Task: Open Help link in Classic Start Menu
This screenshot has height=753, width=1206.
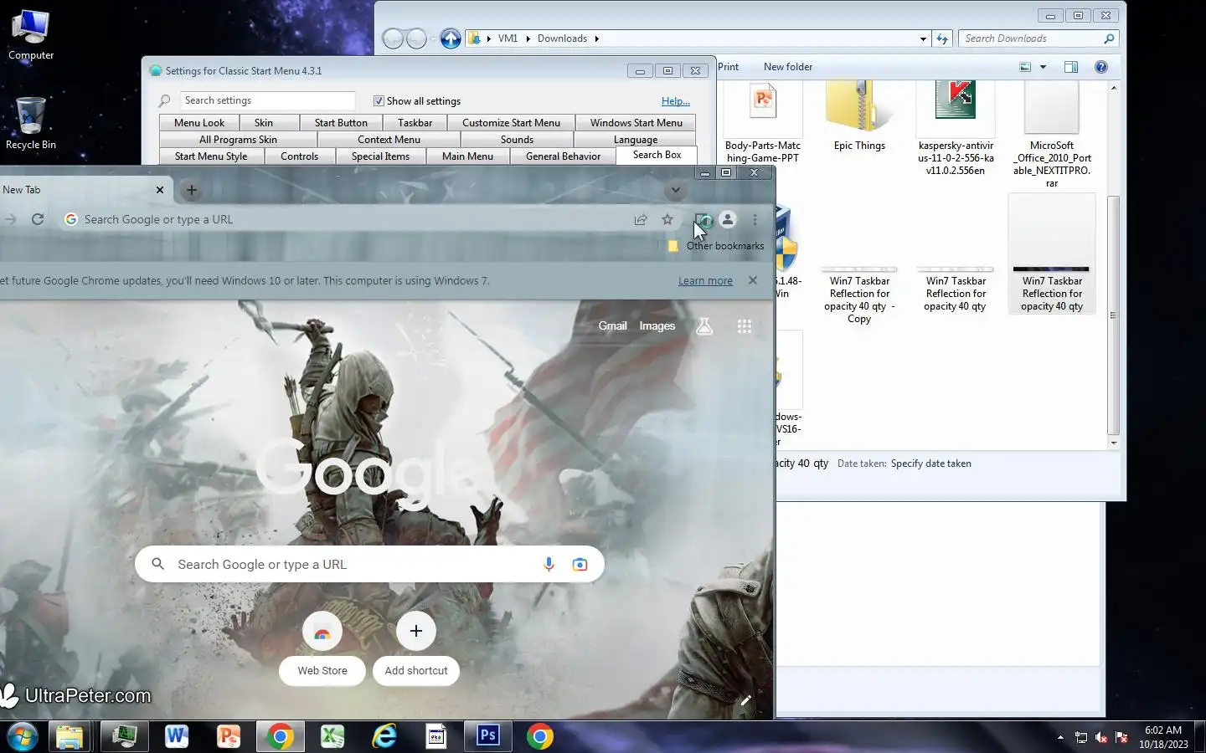Action: point(676,101)
